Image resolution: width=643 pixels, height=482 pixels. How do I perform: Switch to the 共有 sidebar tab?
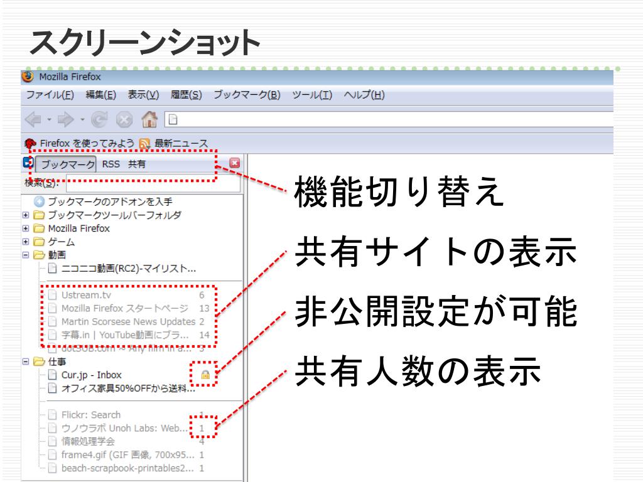tap(137, 164)
